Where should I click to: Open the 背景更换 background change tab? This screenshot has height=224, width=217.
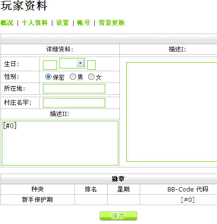[111, 23]
